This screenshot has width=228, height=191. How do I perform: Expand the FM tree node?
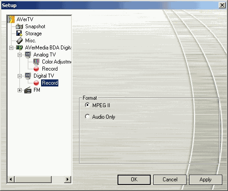coord(19,90)
